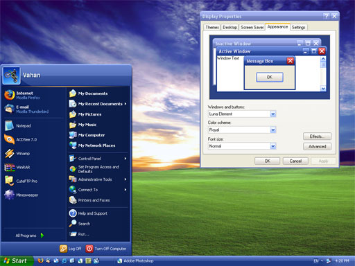Switch to Themes tab

[x=212, y=27]
